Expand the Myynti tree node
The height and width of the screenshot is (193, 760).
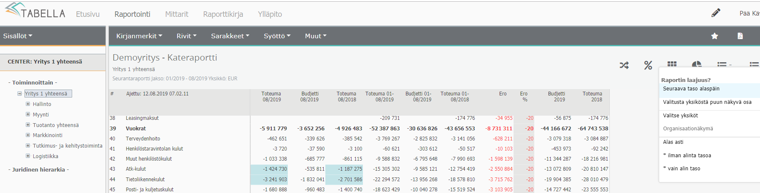(x=28, y=114)
